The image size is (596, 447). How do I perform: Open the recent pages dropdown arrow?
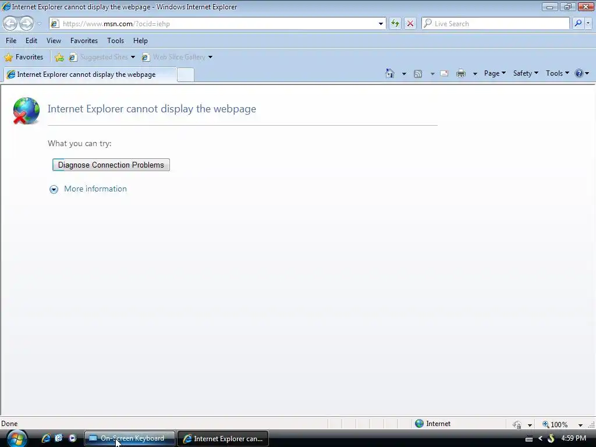point(39,24)
